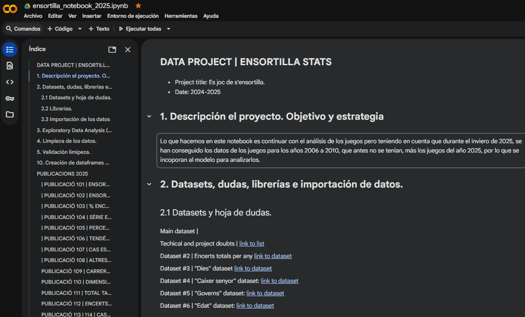Click the Colab logo icon
Screen dimensions: 525x317
(x=10, y=8)
